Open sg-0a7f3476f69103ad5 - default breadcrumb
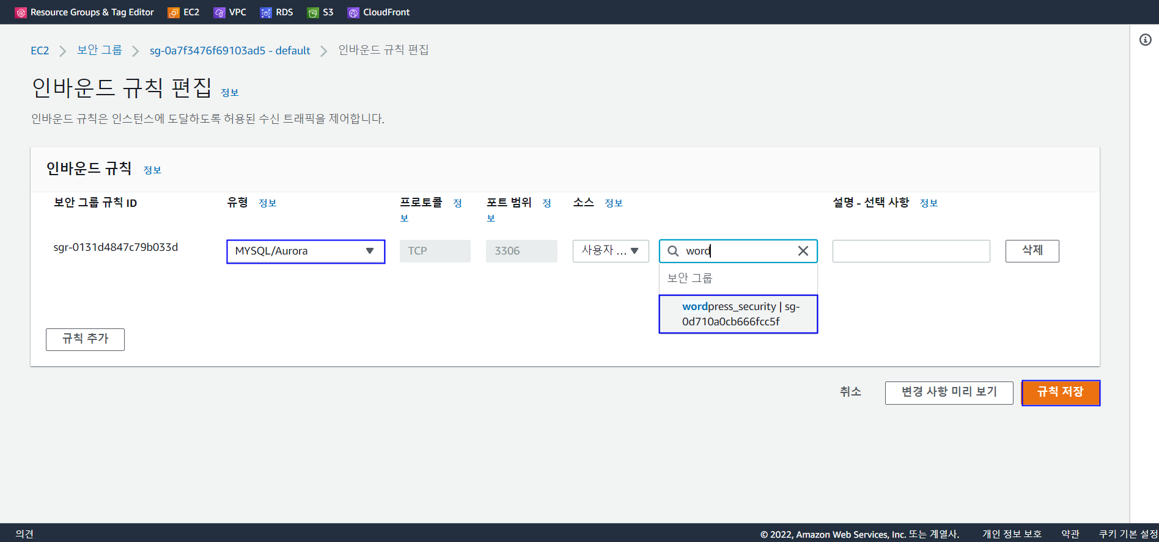1159x542 pixels. tap(230, 51)
